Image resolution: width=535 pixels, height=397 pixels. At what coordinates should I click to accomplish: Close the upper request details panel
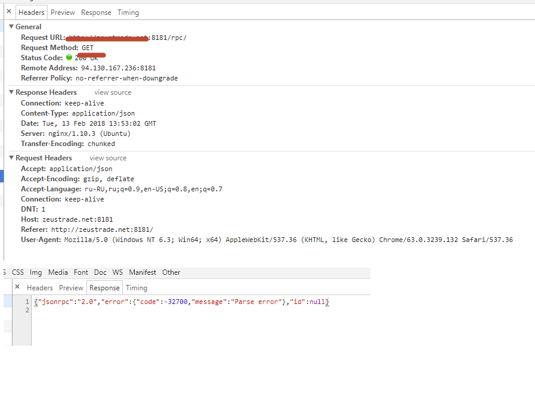pyautogui.click(x=9, y=11)
